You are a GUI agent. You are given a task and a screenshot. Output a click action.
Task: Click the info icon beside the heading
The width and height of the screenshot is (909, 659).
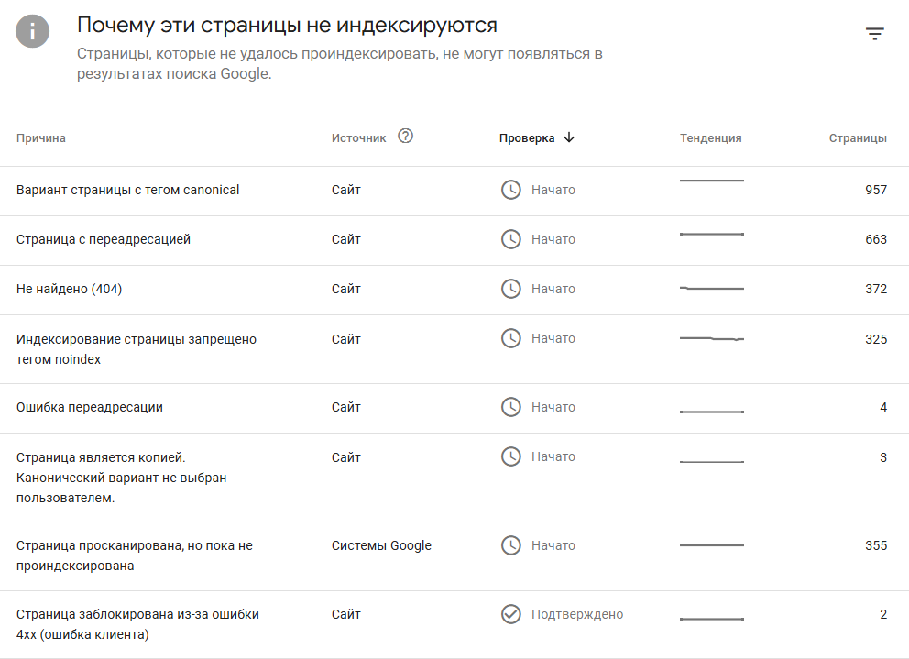tap(33, 31)
